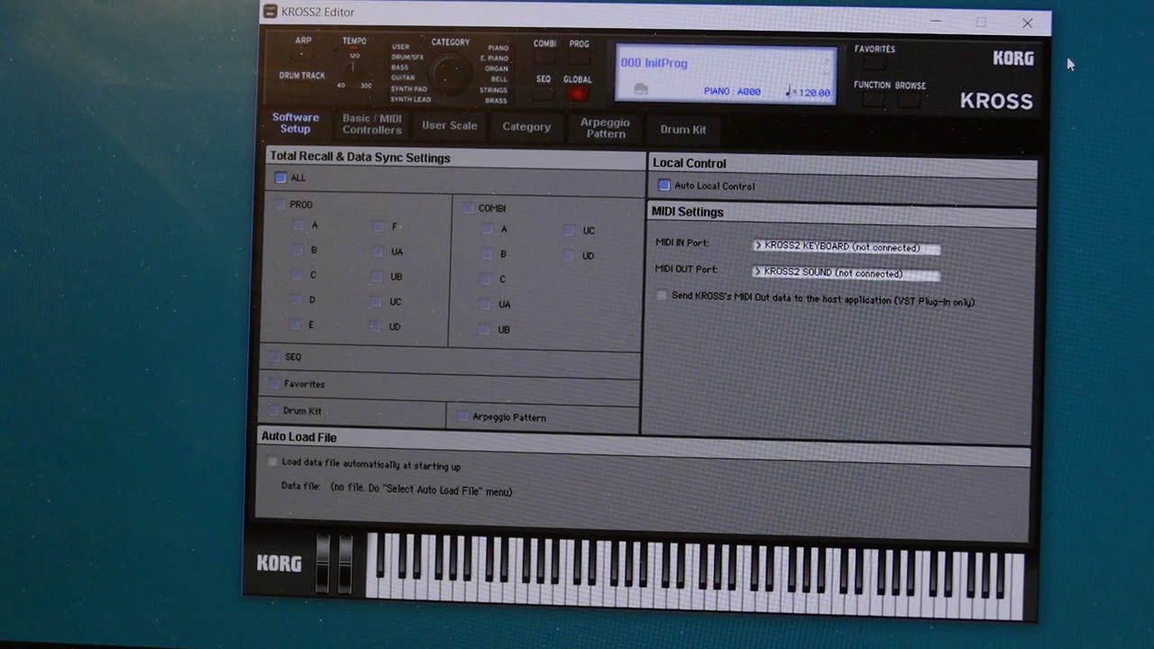
Task: Switch to the Category tab
Action: [526, 127]
